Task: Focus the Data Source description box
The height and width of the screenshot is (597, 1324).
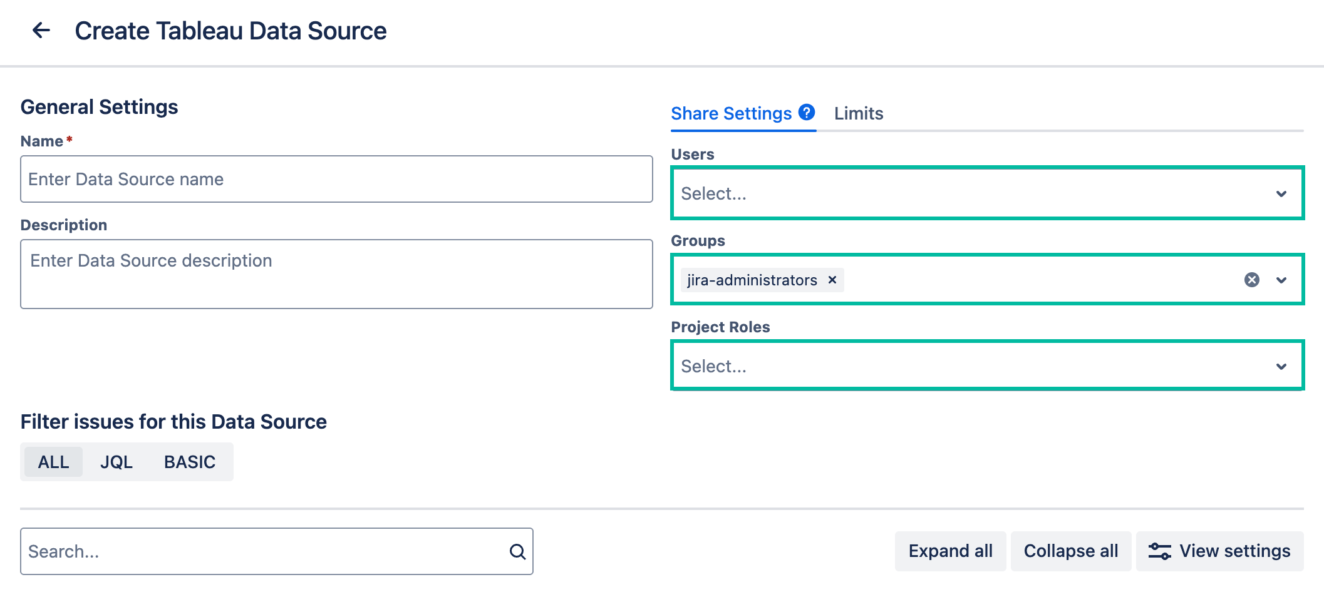Action: (x=336, y=274)
